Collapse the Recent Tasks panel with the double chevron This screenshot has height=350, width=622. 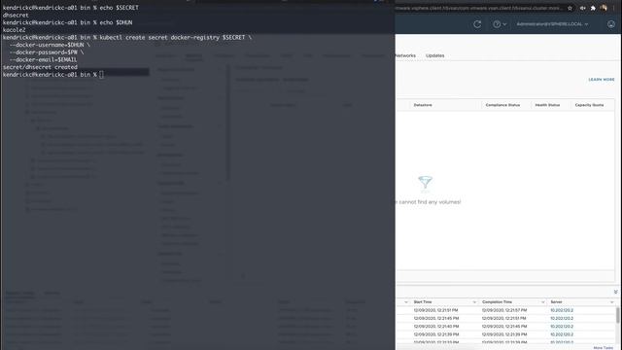coord(615,292)
